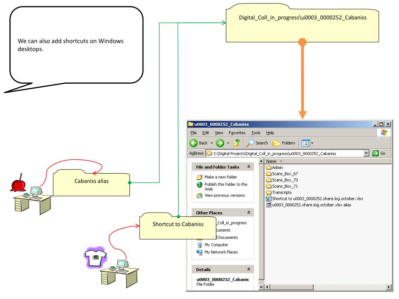Collapse the Details panel
The height and width of the screenshot is (299, 399).
[249, 269]
